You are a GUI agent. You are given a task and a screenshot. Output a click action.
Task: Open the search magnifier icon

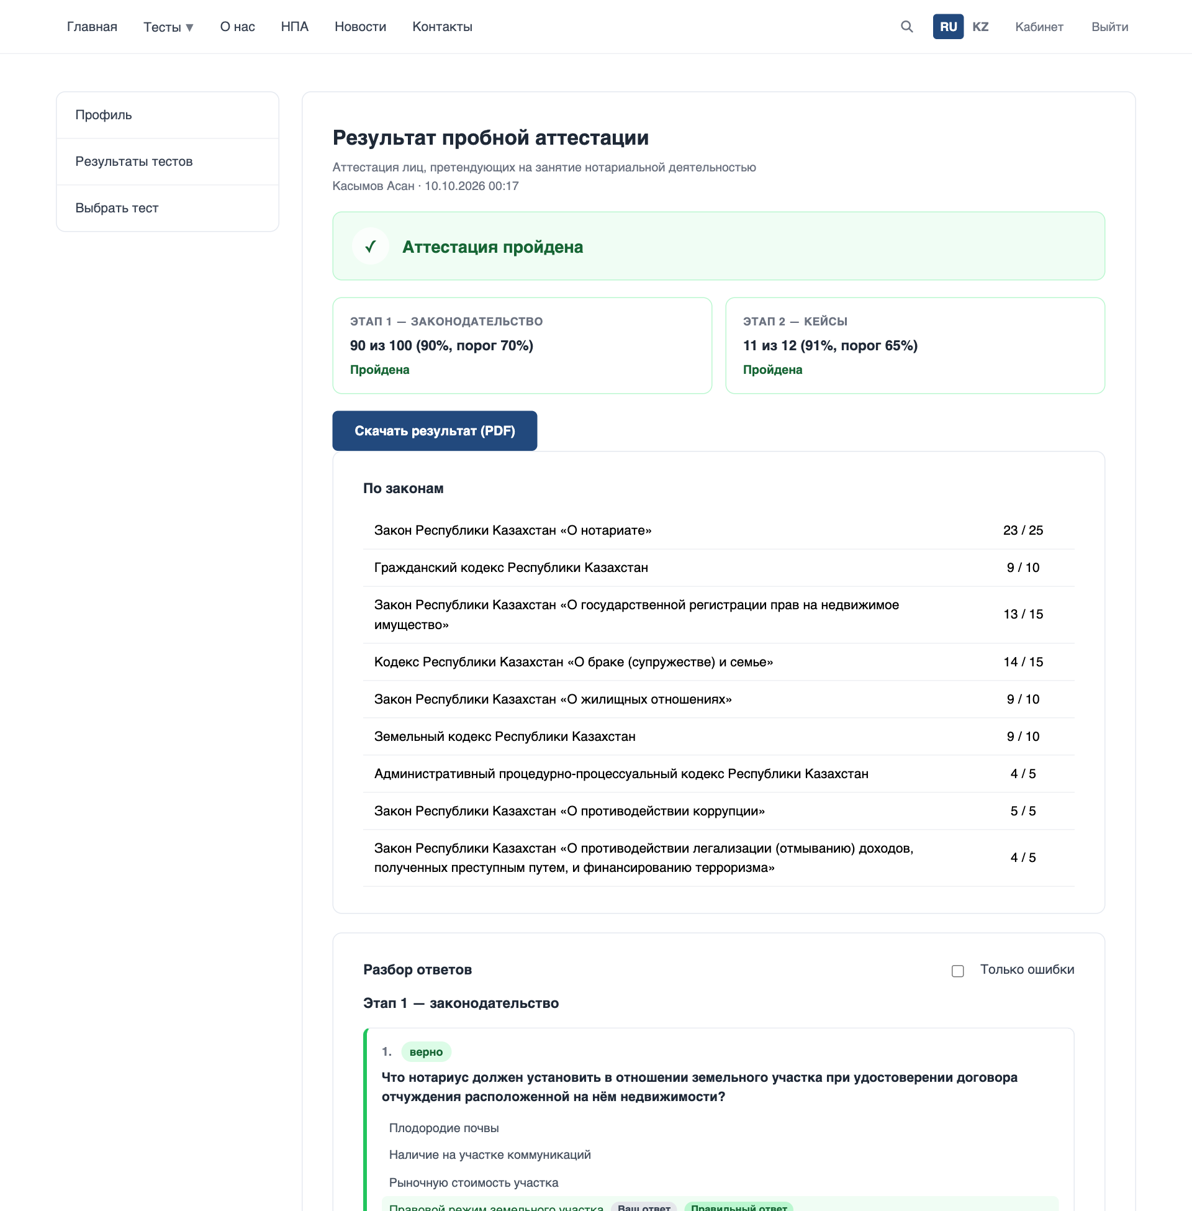point(906,27)
